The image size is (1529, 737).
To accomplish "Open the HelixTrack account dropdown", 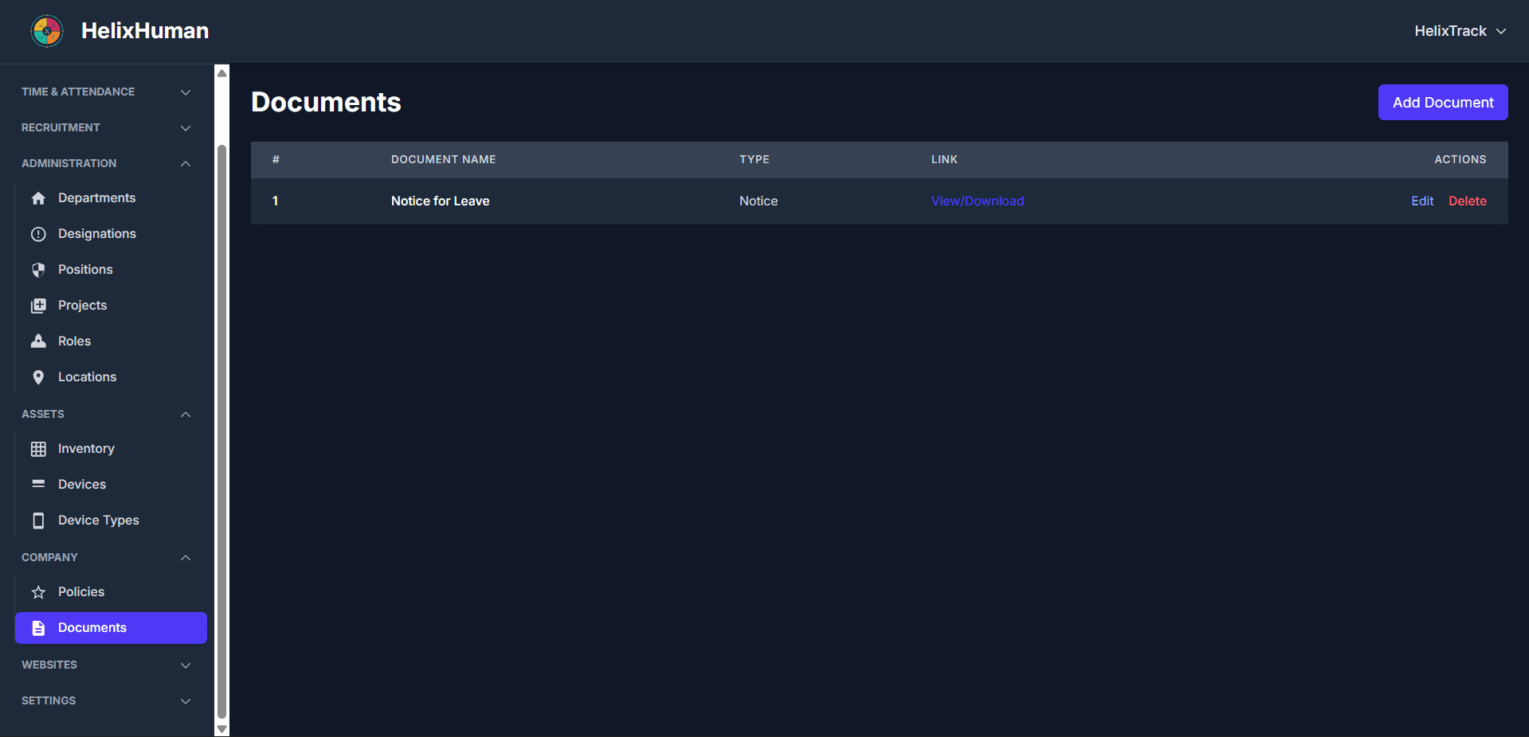I will point(1460,31).
